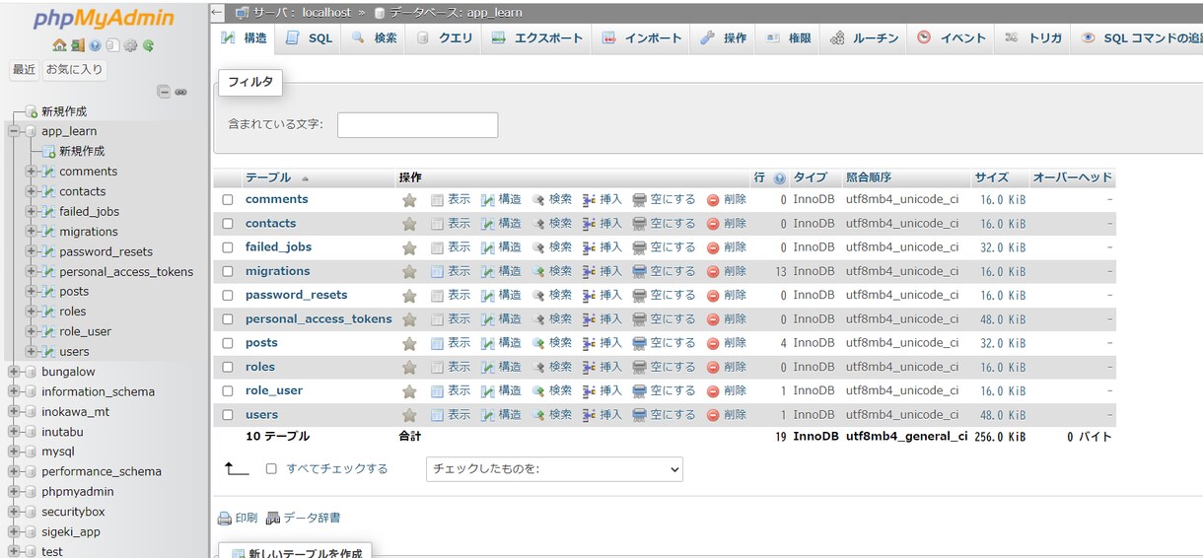The height and width of the screenshot is (558, 1203).
Task: Switch to the SQL tab
Action: (x=310, y=38)
